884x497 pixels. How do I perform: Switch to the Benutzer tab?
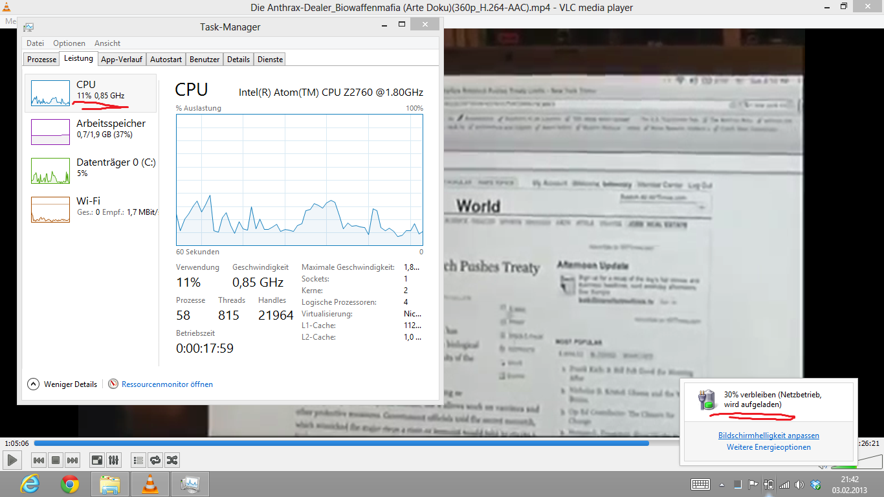pos(204,59)
